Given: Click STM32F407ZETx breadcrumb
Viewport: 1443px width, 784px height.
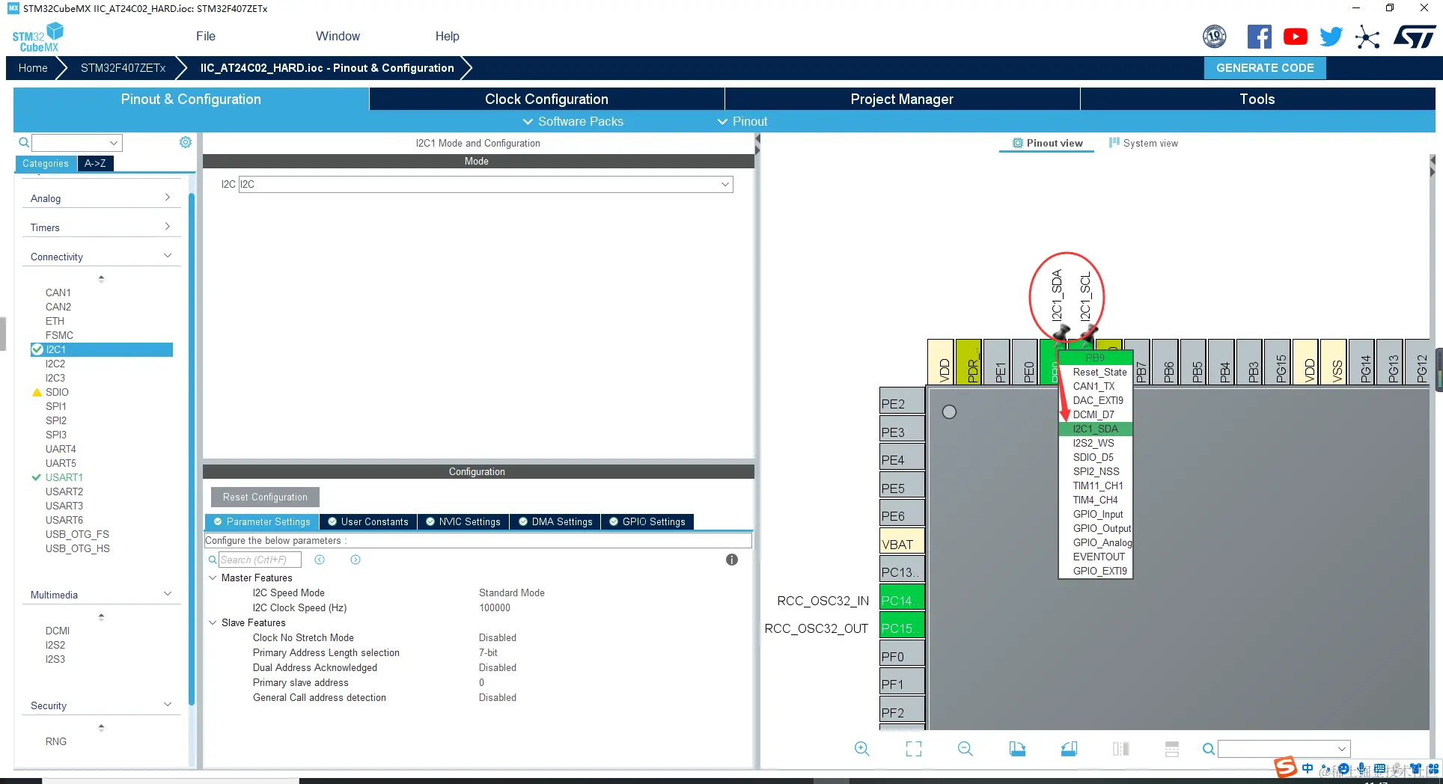Looking at the screenshot, I should coord(123,67).
